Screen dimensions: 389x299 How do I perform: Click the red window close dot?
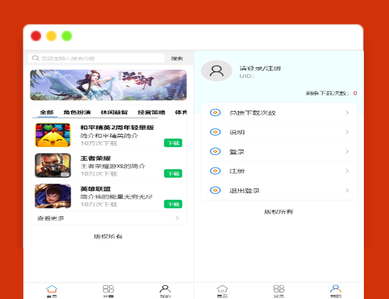pos(36,36)
